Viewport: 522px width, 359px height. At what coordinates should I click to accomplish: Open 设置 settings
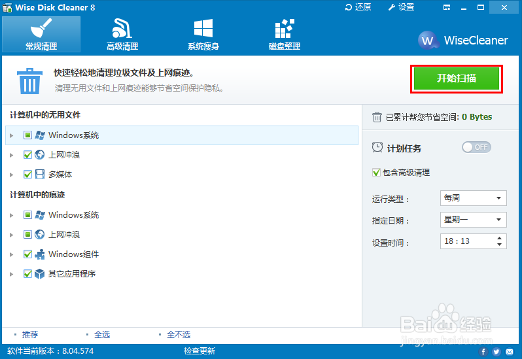pos(401,7)
